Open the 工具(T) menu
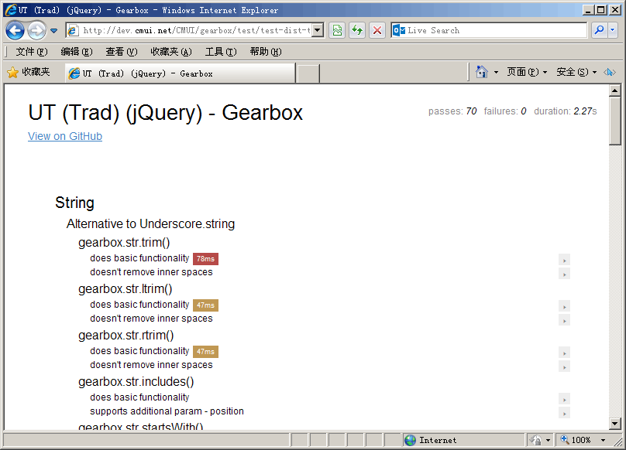Screen dimensions: 626x450 tap(221, 52)
